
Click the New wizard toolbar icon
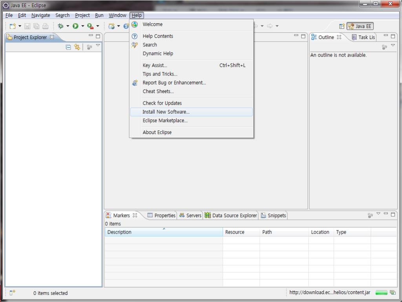tap(13, 26)
